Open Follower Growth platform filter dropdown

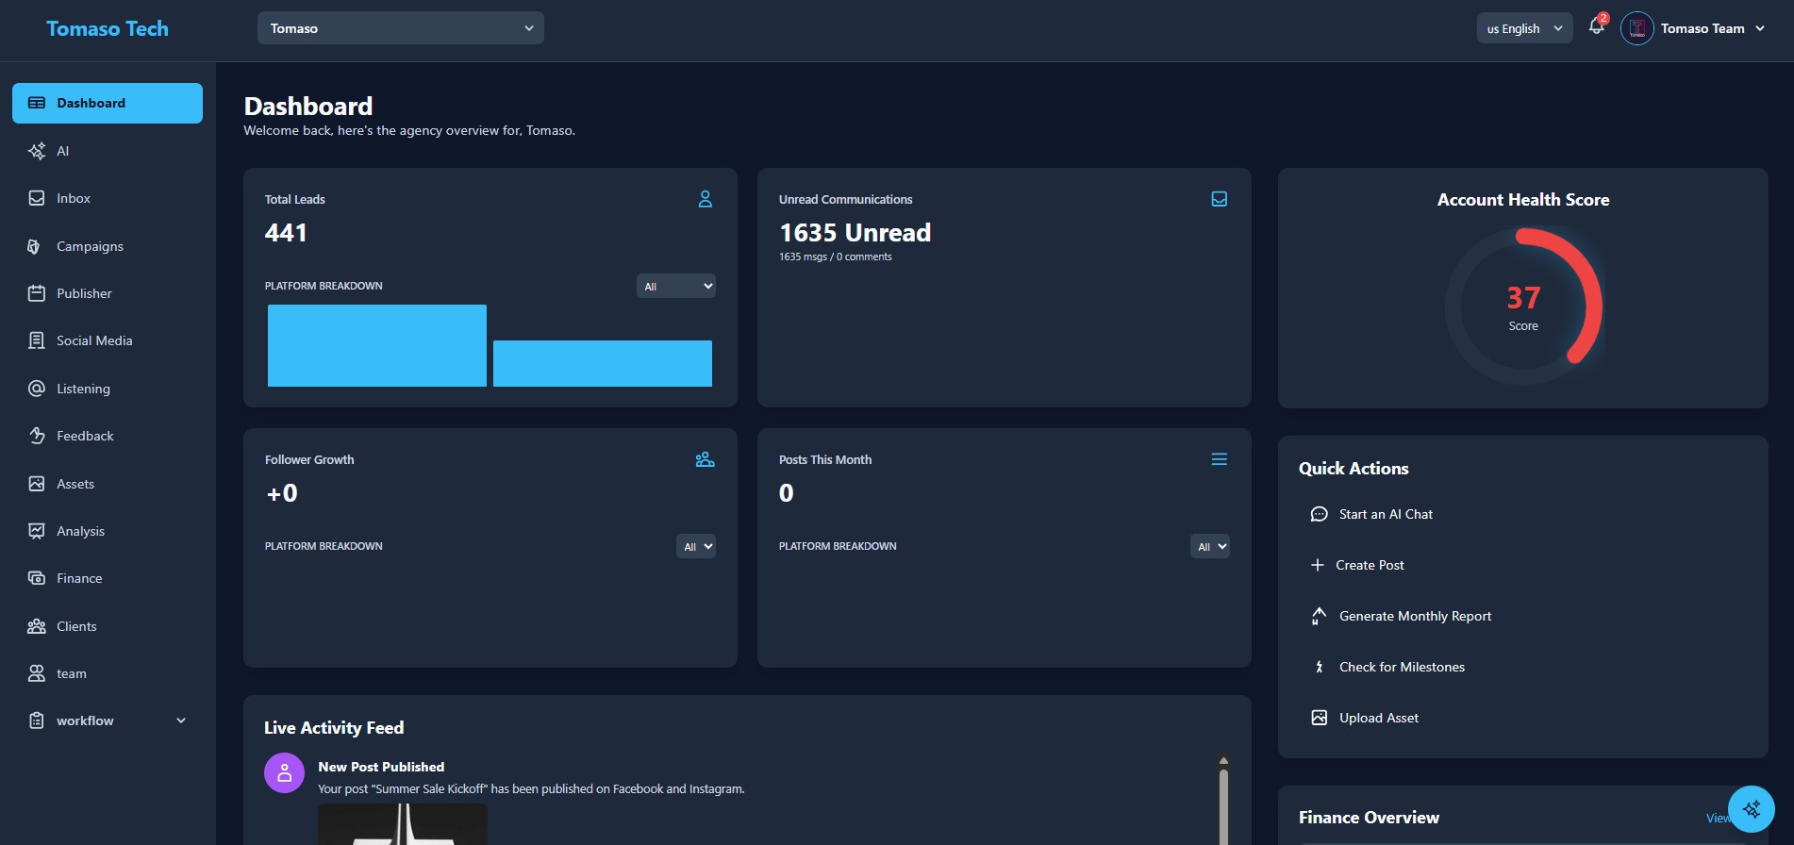tap(695, 546)
